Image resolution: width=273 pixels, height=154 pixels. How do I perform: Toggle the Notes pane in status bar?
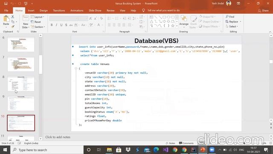click(170, 143)
